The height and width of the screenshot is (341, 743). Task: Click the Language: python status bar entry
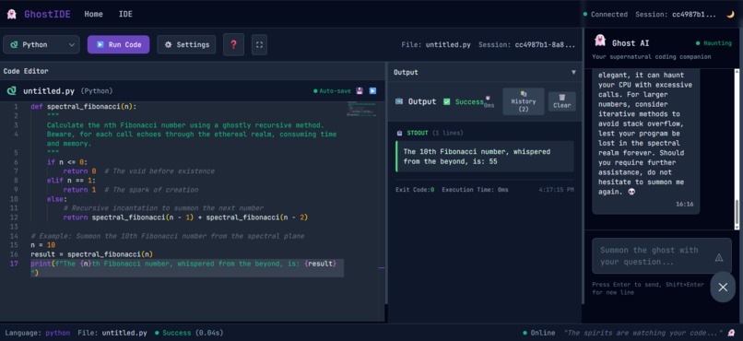[38, 333]
